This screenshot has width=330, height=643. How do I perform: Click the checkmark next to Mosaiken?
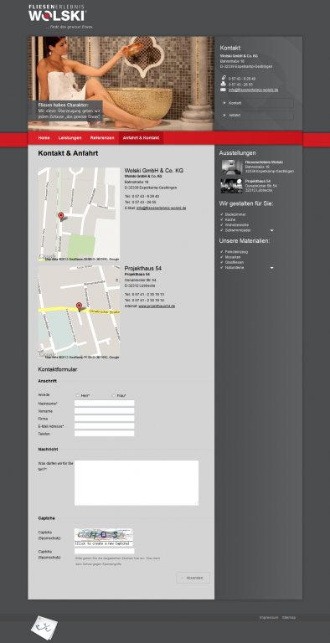tap(222, 257)
